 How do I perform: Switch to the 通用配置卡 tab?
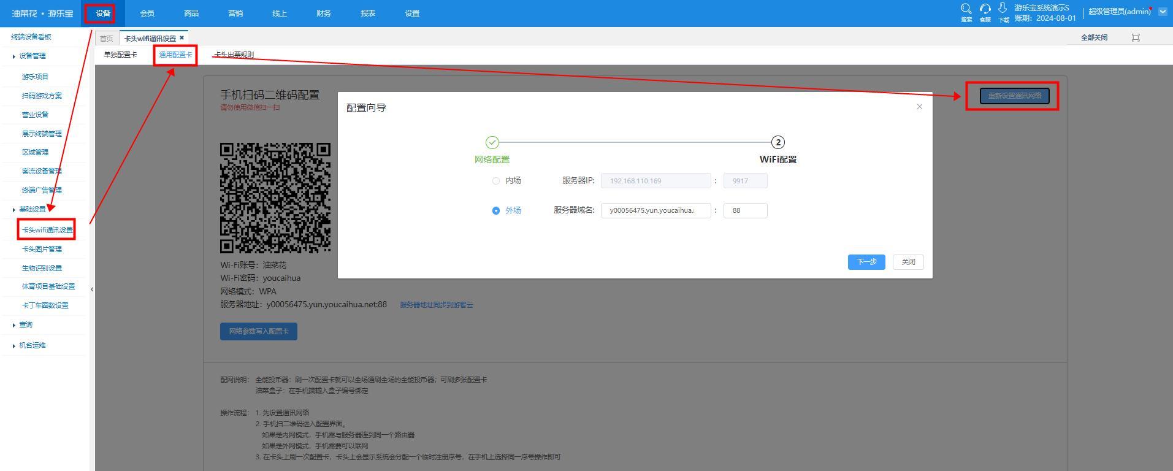[175, 55]
